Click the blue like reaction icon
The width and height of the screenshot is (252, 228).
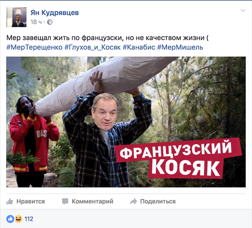[x=10, y=219]
